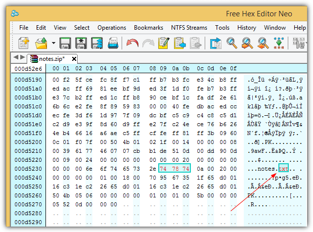Click the Go to offset icon
The height and width of the screenshot is (232, 313).
pyautogui.click(x=216, y=43)
